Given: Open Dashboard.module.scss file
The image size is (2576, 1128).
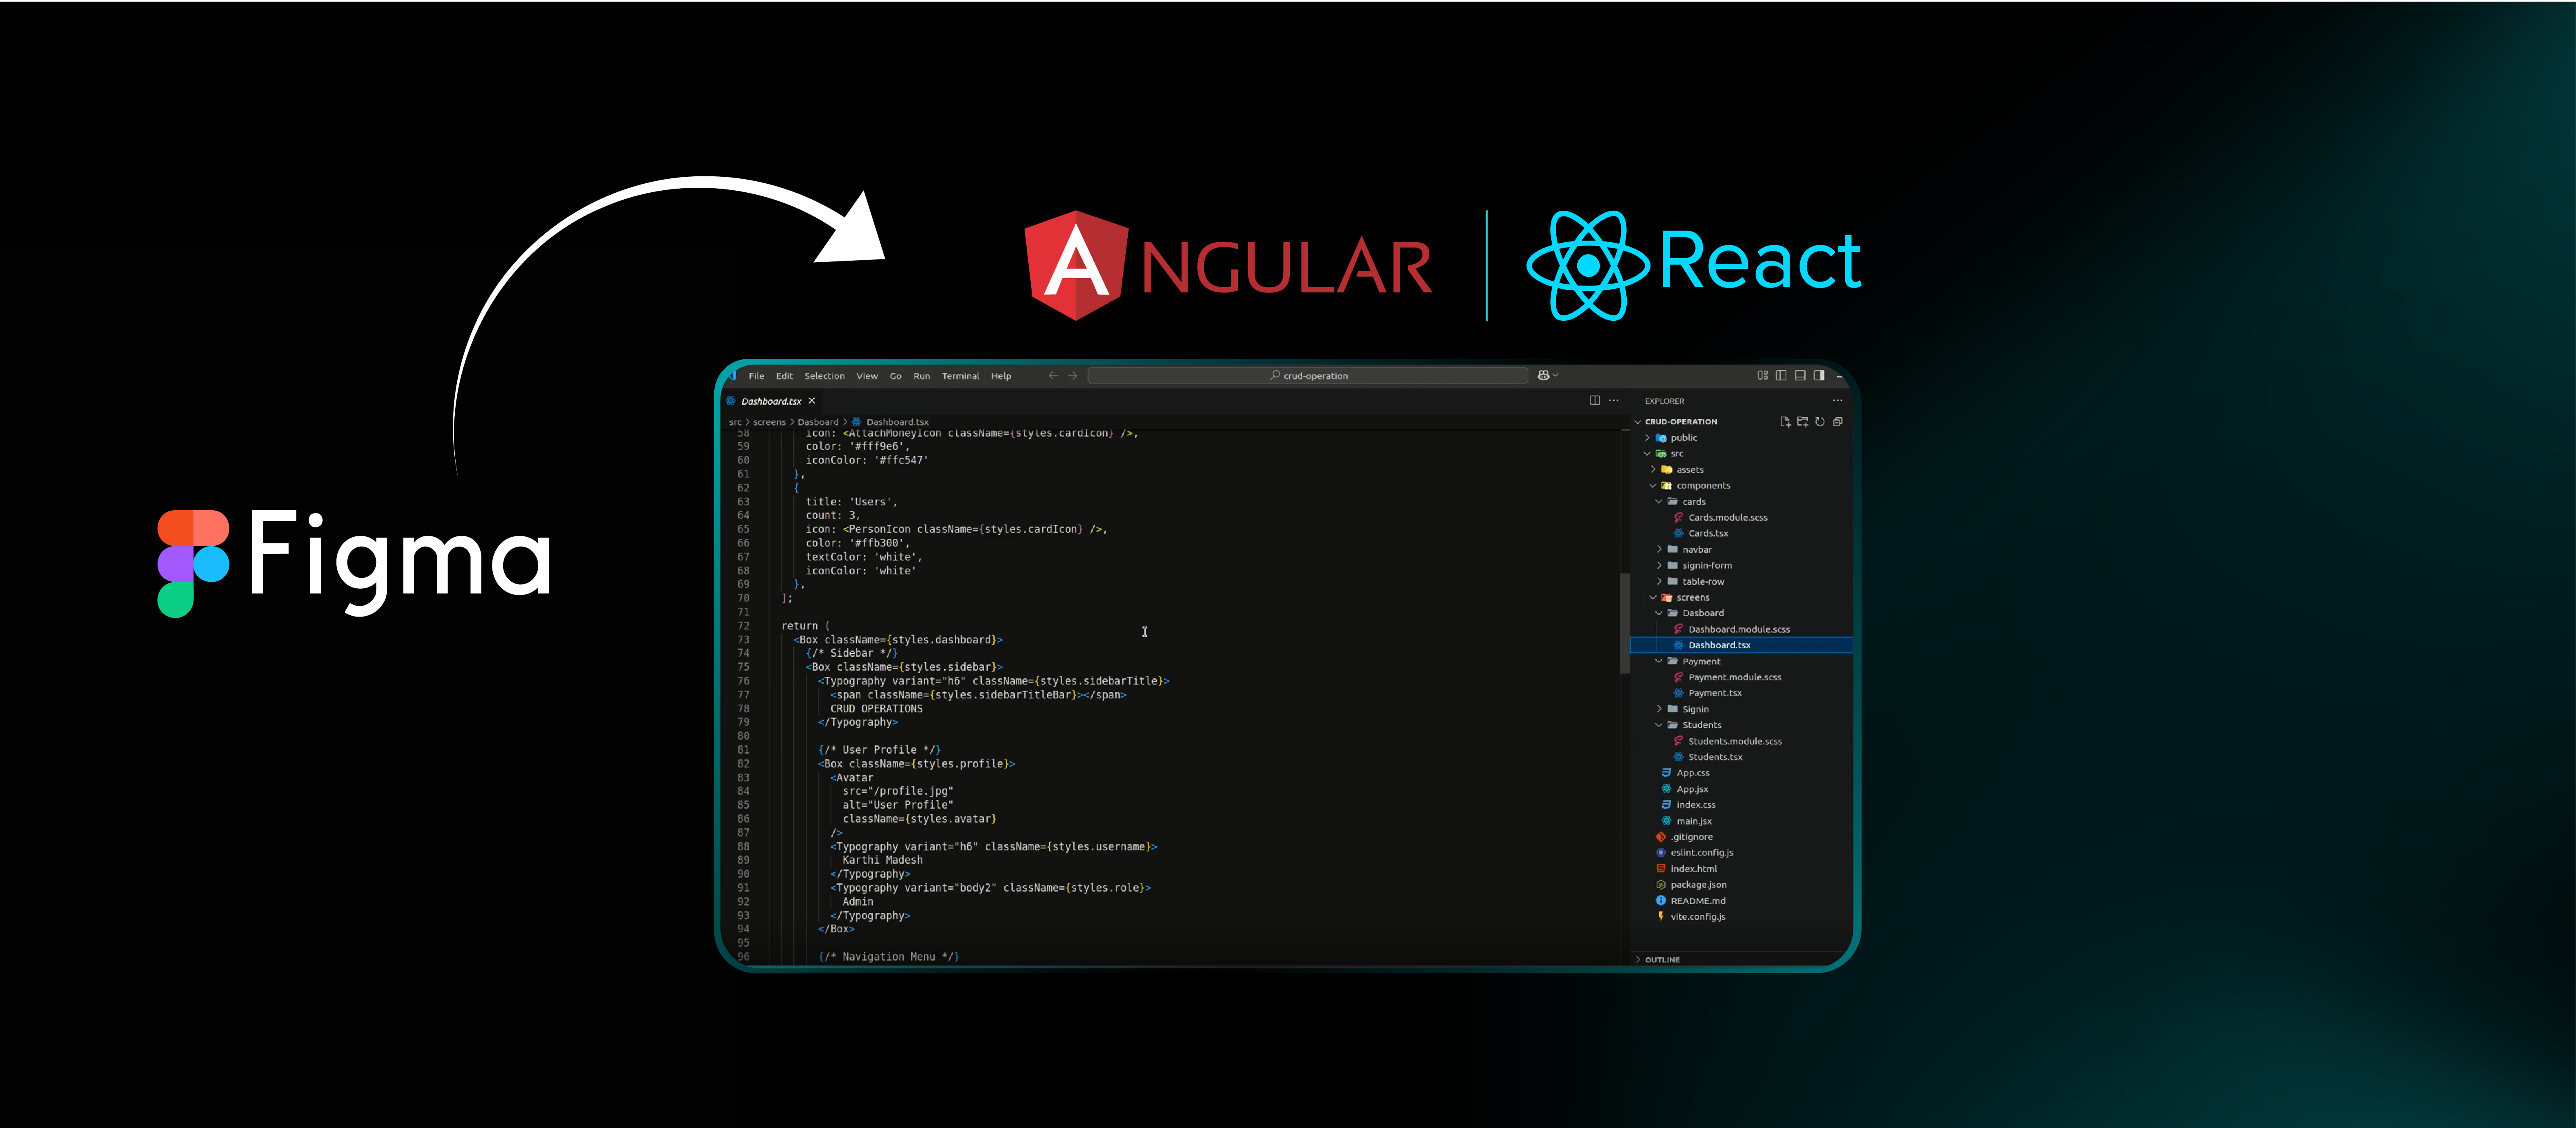Looking at the screenshot, I should (1742, 629).
